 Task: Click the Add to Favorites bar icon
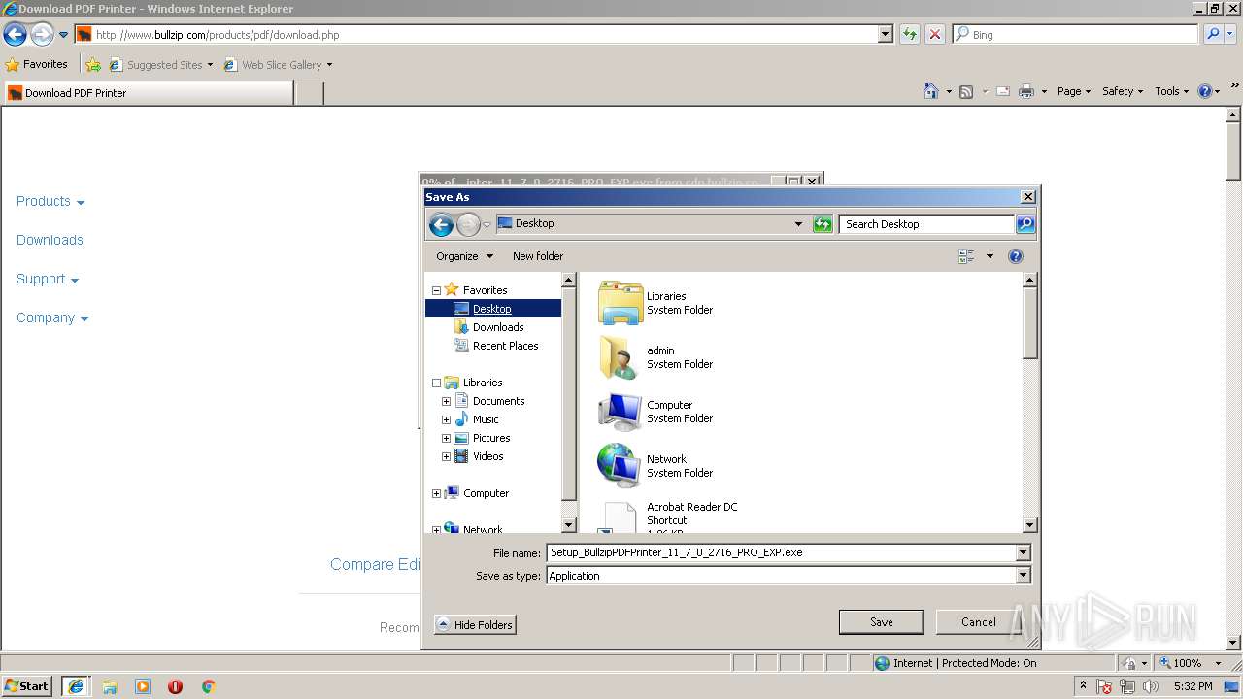(x=93, y=65)
